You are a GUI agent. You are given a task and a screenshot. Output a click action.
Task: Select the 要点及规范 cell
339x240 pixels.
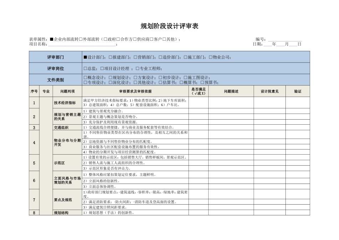tap(67, 200)
